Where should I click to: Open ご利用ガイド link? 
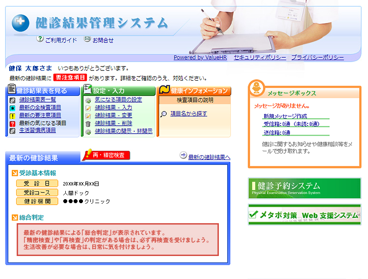61,40
